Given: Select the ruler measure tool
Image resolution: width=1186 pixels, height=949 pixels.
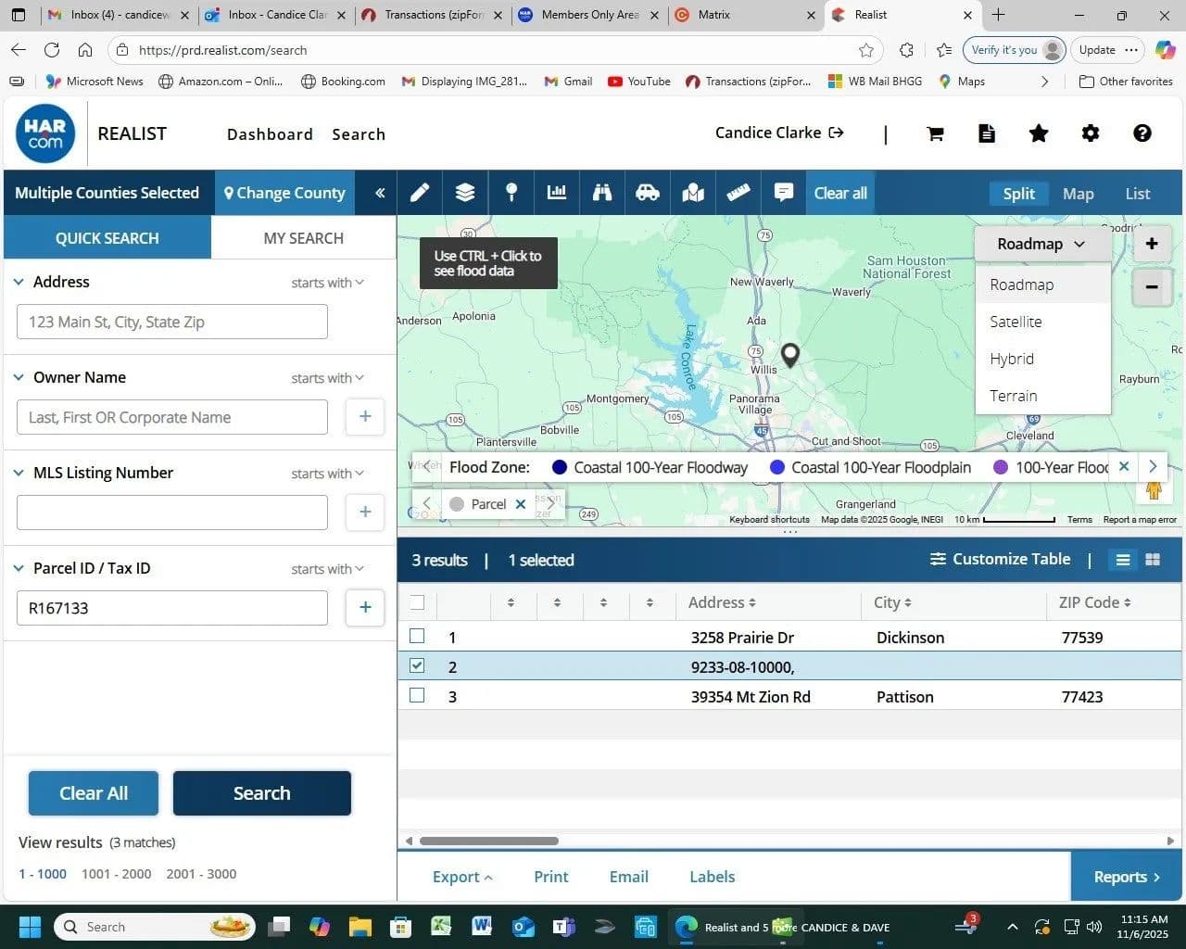Looking at the screenshot, I should coord(738,193).
